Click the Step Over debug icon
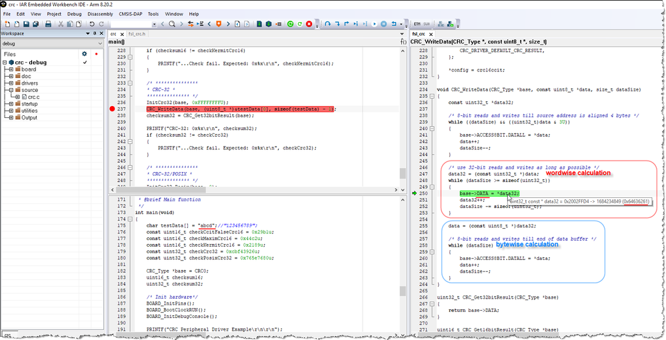Viewport: 666px width, 340px height. pyautogui.click(x=327, y=24)
